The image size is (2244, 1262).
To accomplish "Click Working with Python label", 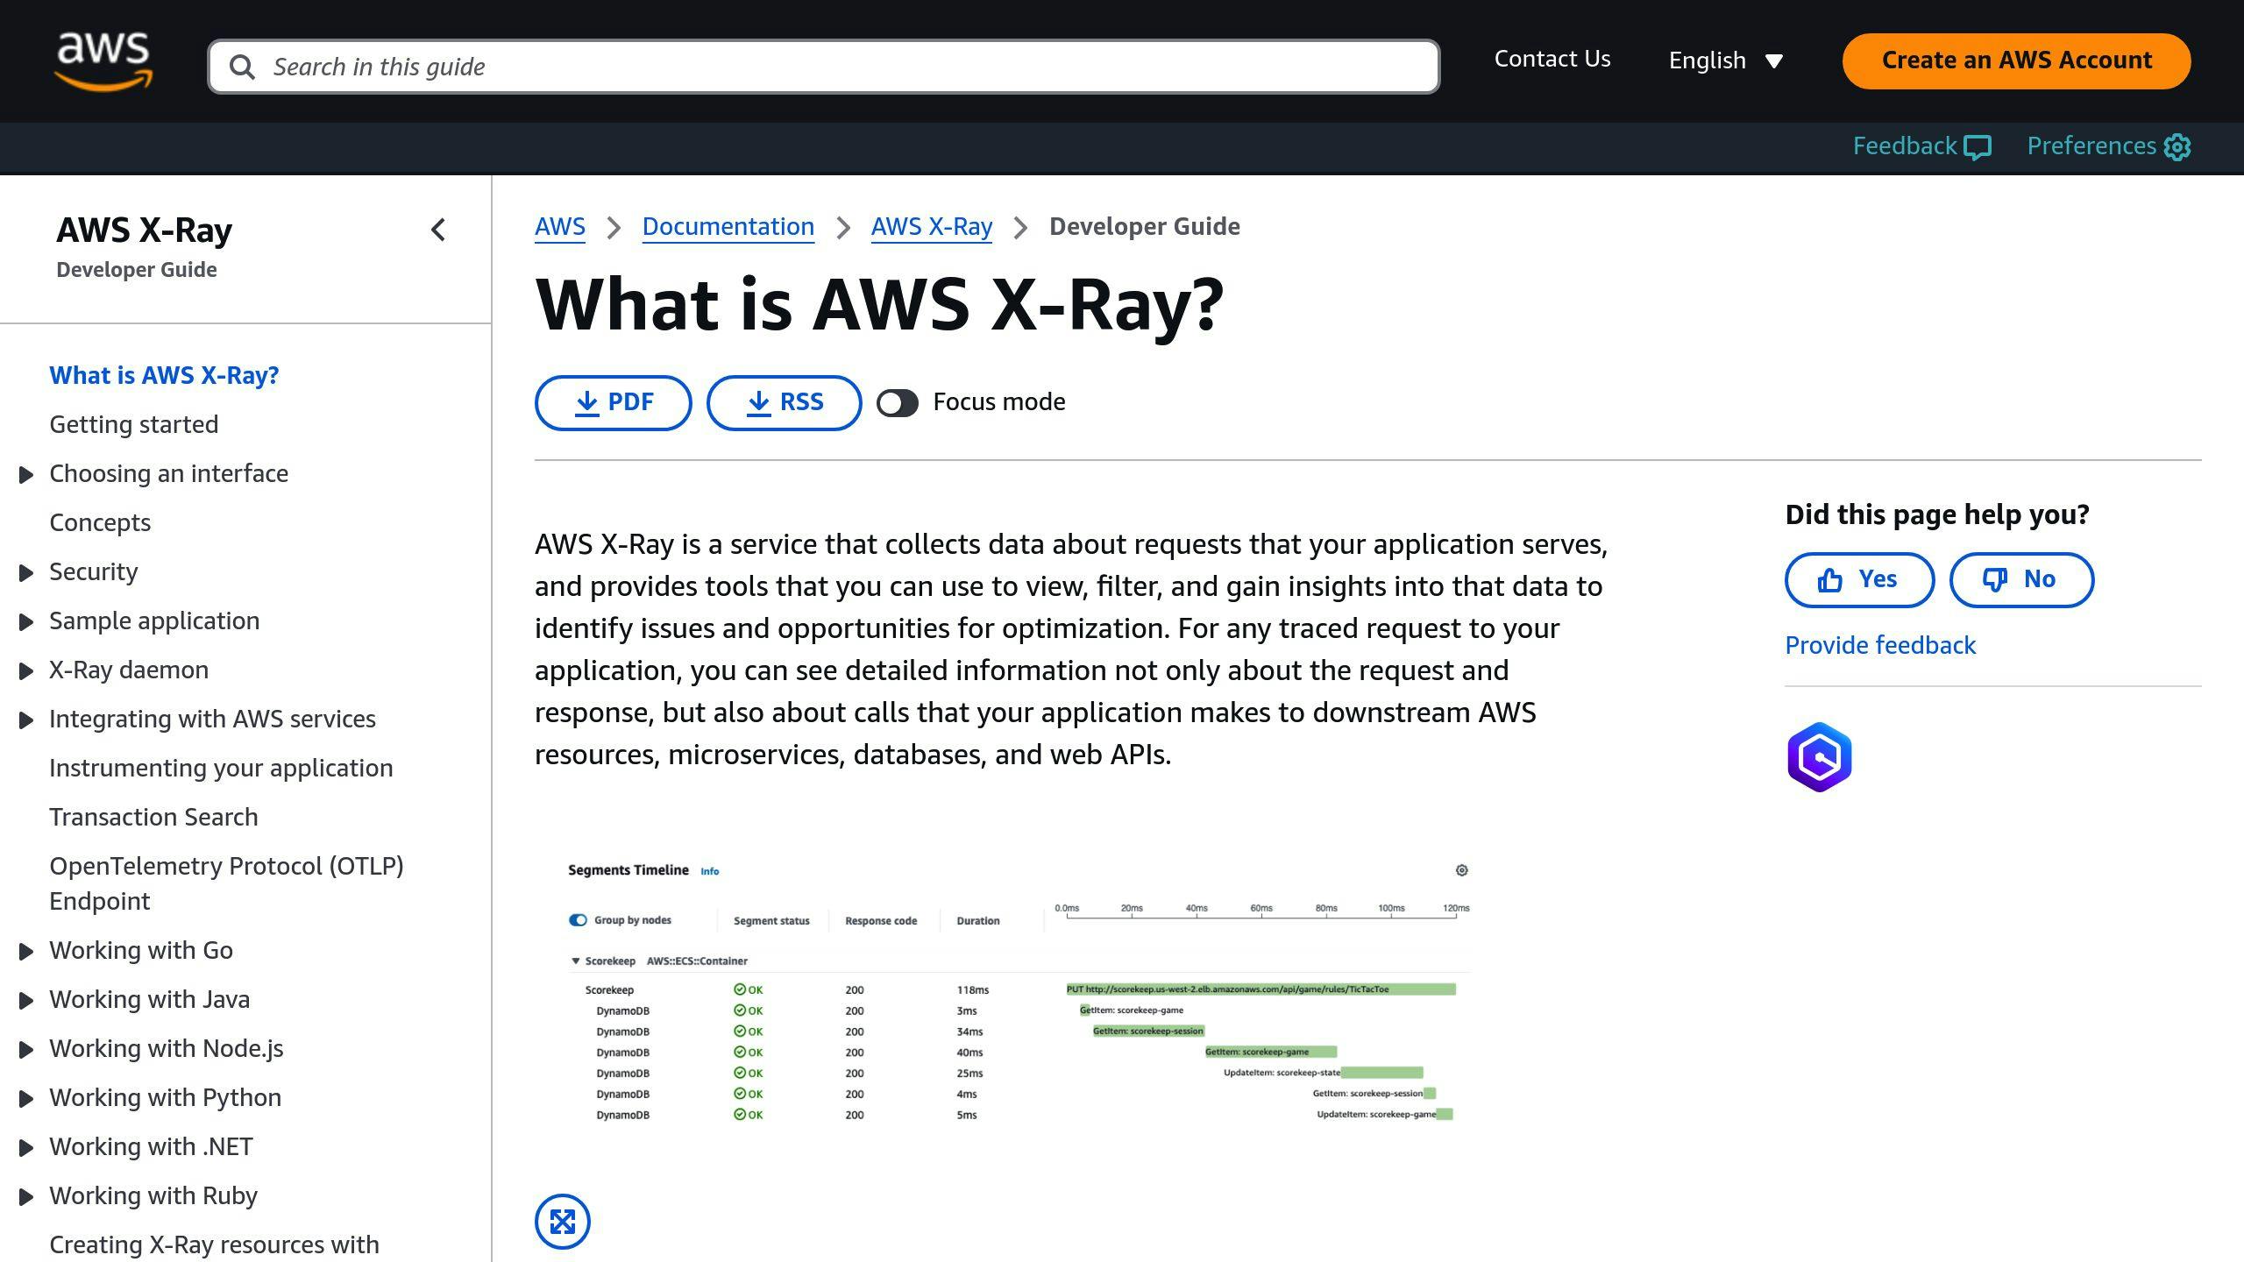I will [x=166, y=1097].
